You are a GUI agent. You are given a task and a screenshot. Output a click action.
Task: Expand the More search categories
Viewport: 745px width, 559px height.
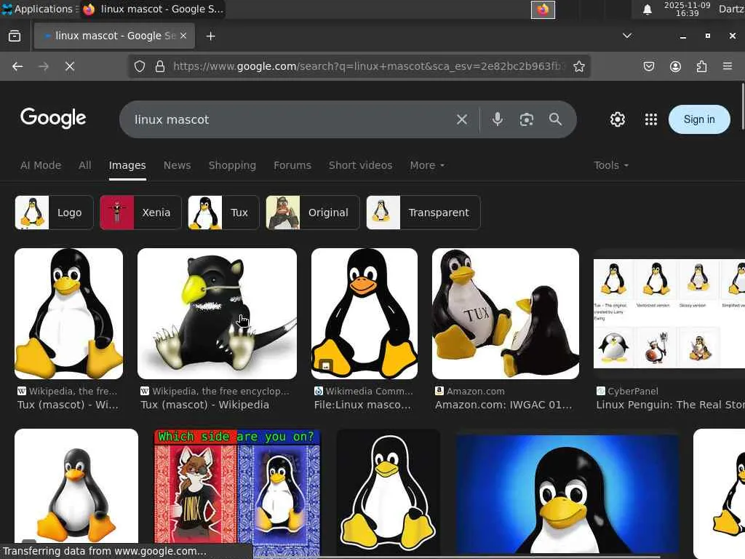(x=427, y=165)
